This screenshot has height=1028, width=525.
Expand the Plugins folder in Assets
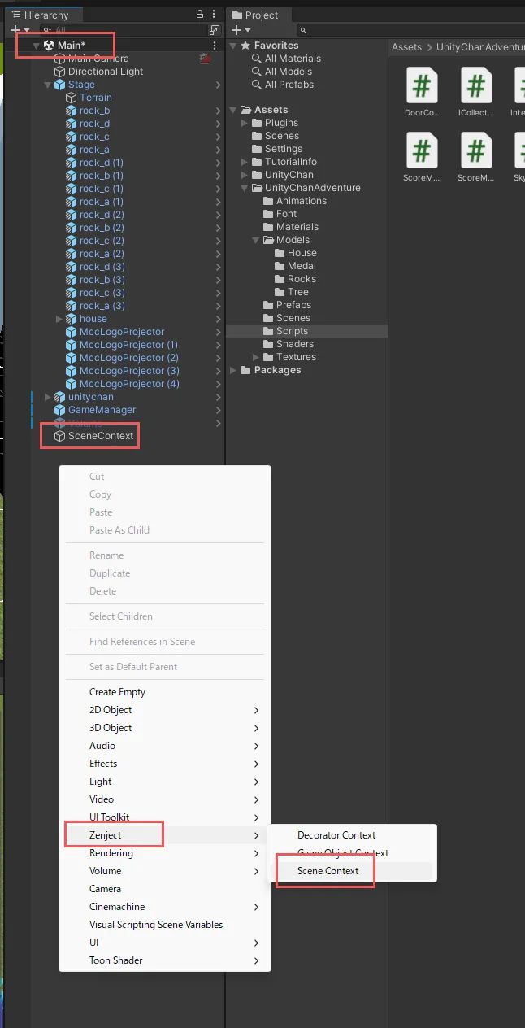[x=245, y=123]
